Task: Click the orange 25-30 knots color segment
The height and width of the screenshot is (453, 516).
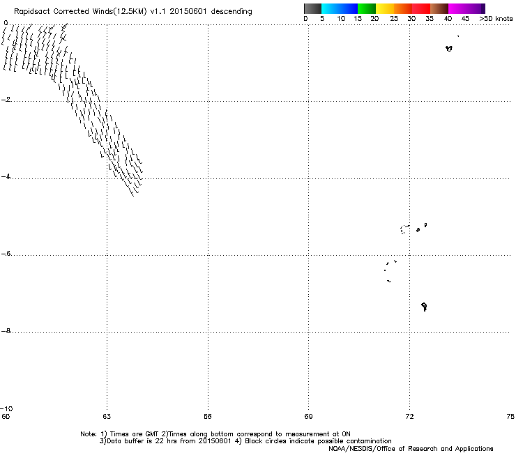Action: 403,8
